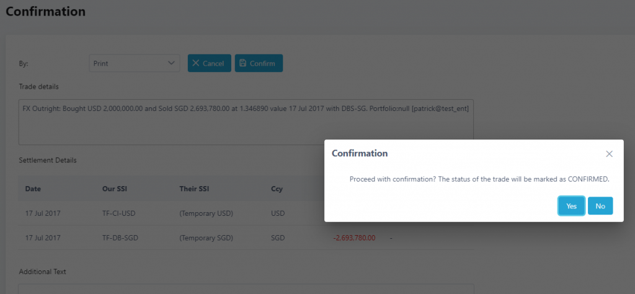This screenshot has height=294, width=635.
Task: Click the (Temporary SGD) cell
Action: (206, 238)
